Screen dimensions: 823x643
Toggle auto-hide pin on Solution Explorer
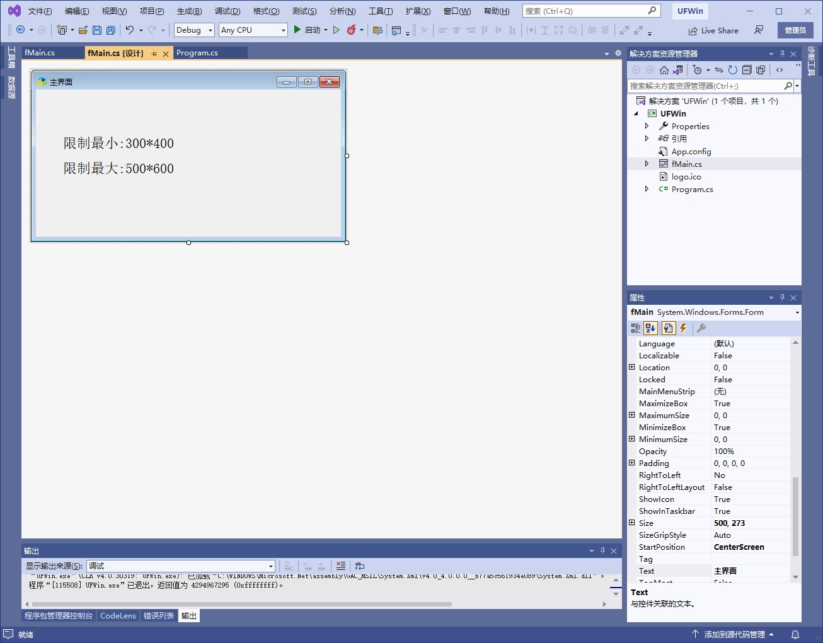[782, 54]
